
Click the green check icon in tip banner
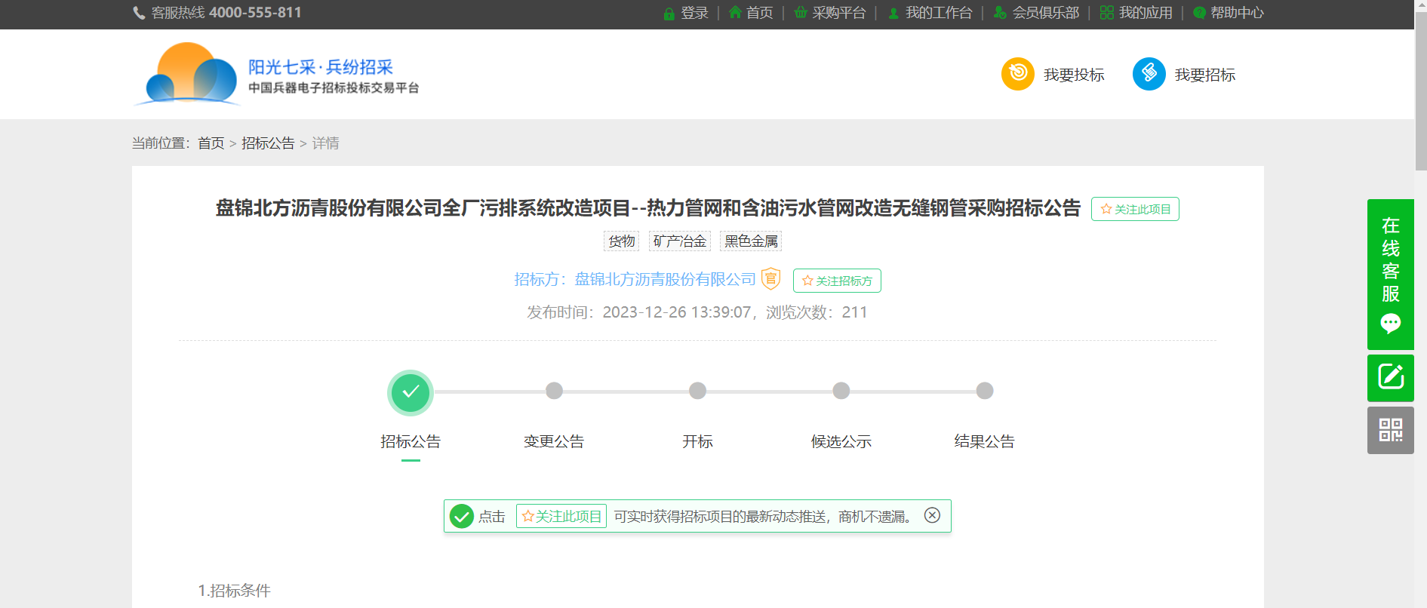[x=461, y=516]
